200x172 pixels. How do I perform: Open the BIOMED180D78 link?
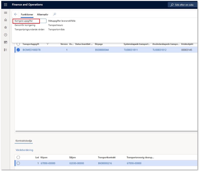pyautogui.click(x=31, y=50)
